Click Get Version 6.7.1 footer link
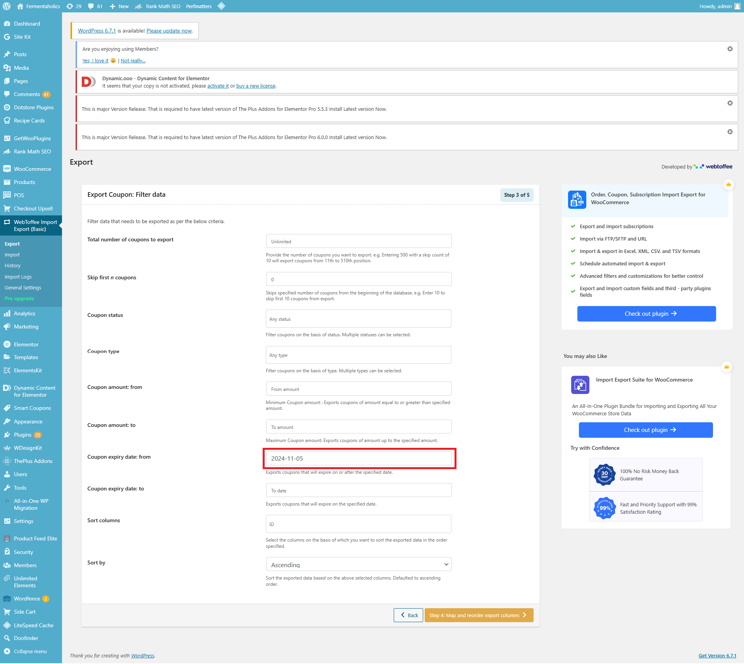 pyautogui.click(x=717, y=655)
